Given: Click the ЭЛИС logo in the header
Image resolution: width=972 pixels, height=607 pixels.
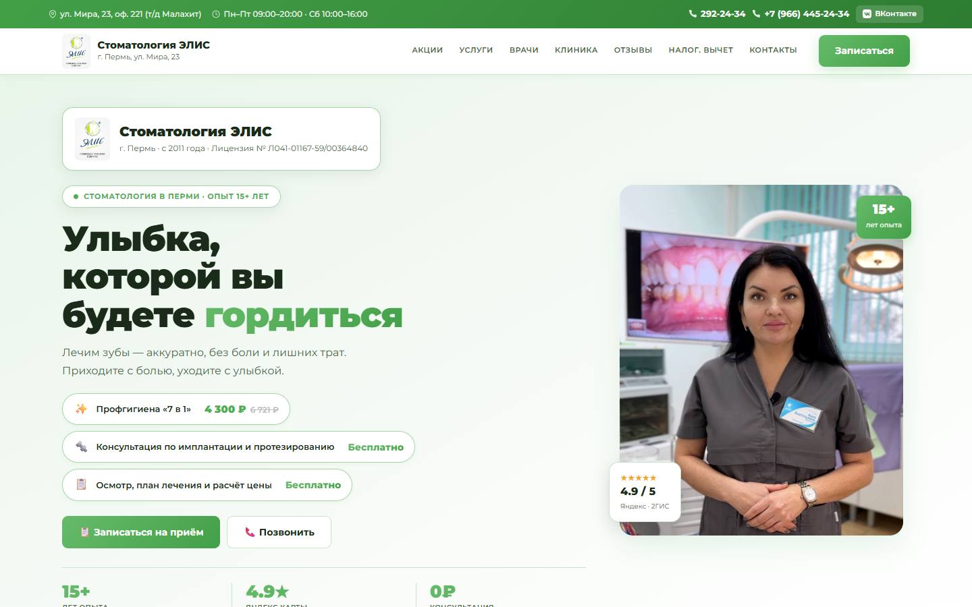Looking at the screenshot, I should pos(76,51).
